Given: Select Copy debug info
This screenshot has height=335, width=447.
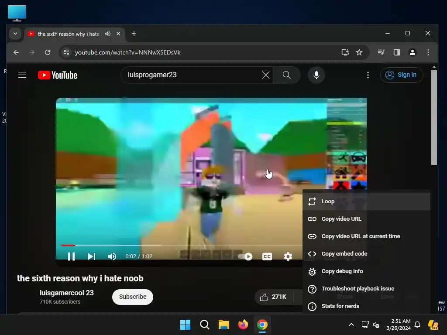Looking at the screenshot, I should [x=366, y=271].
